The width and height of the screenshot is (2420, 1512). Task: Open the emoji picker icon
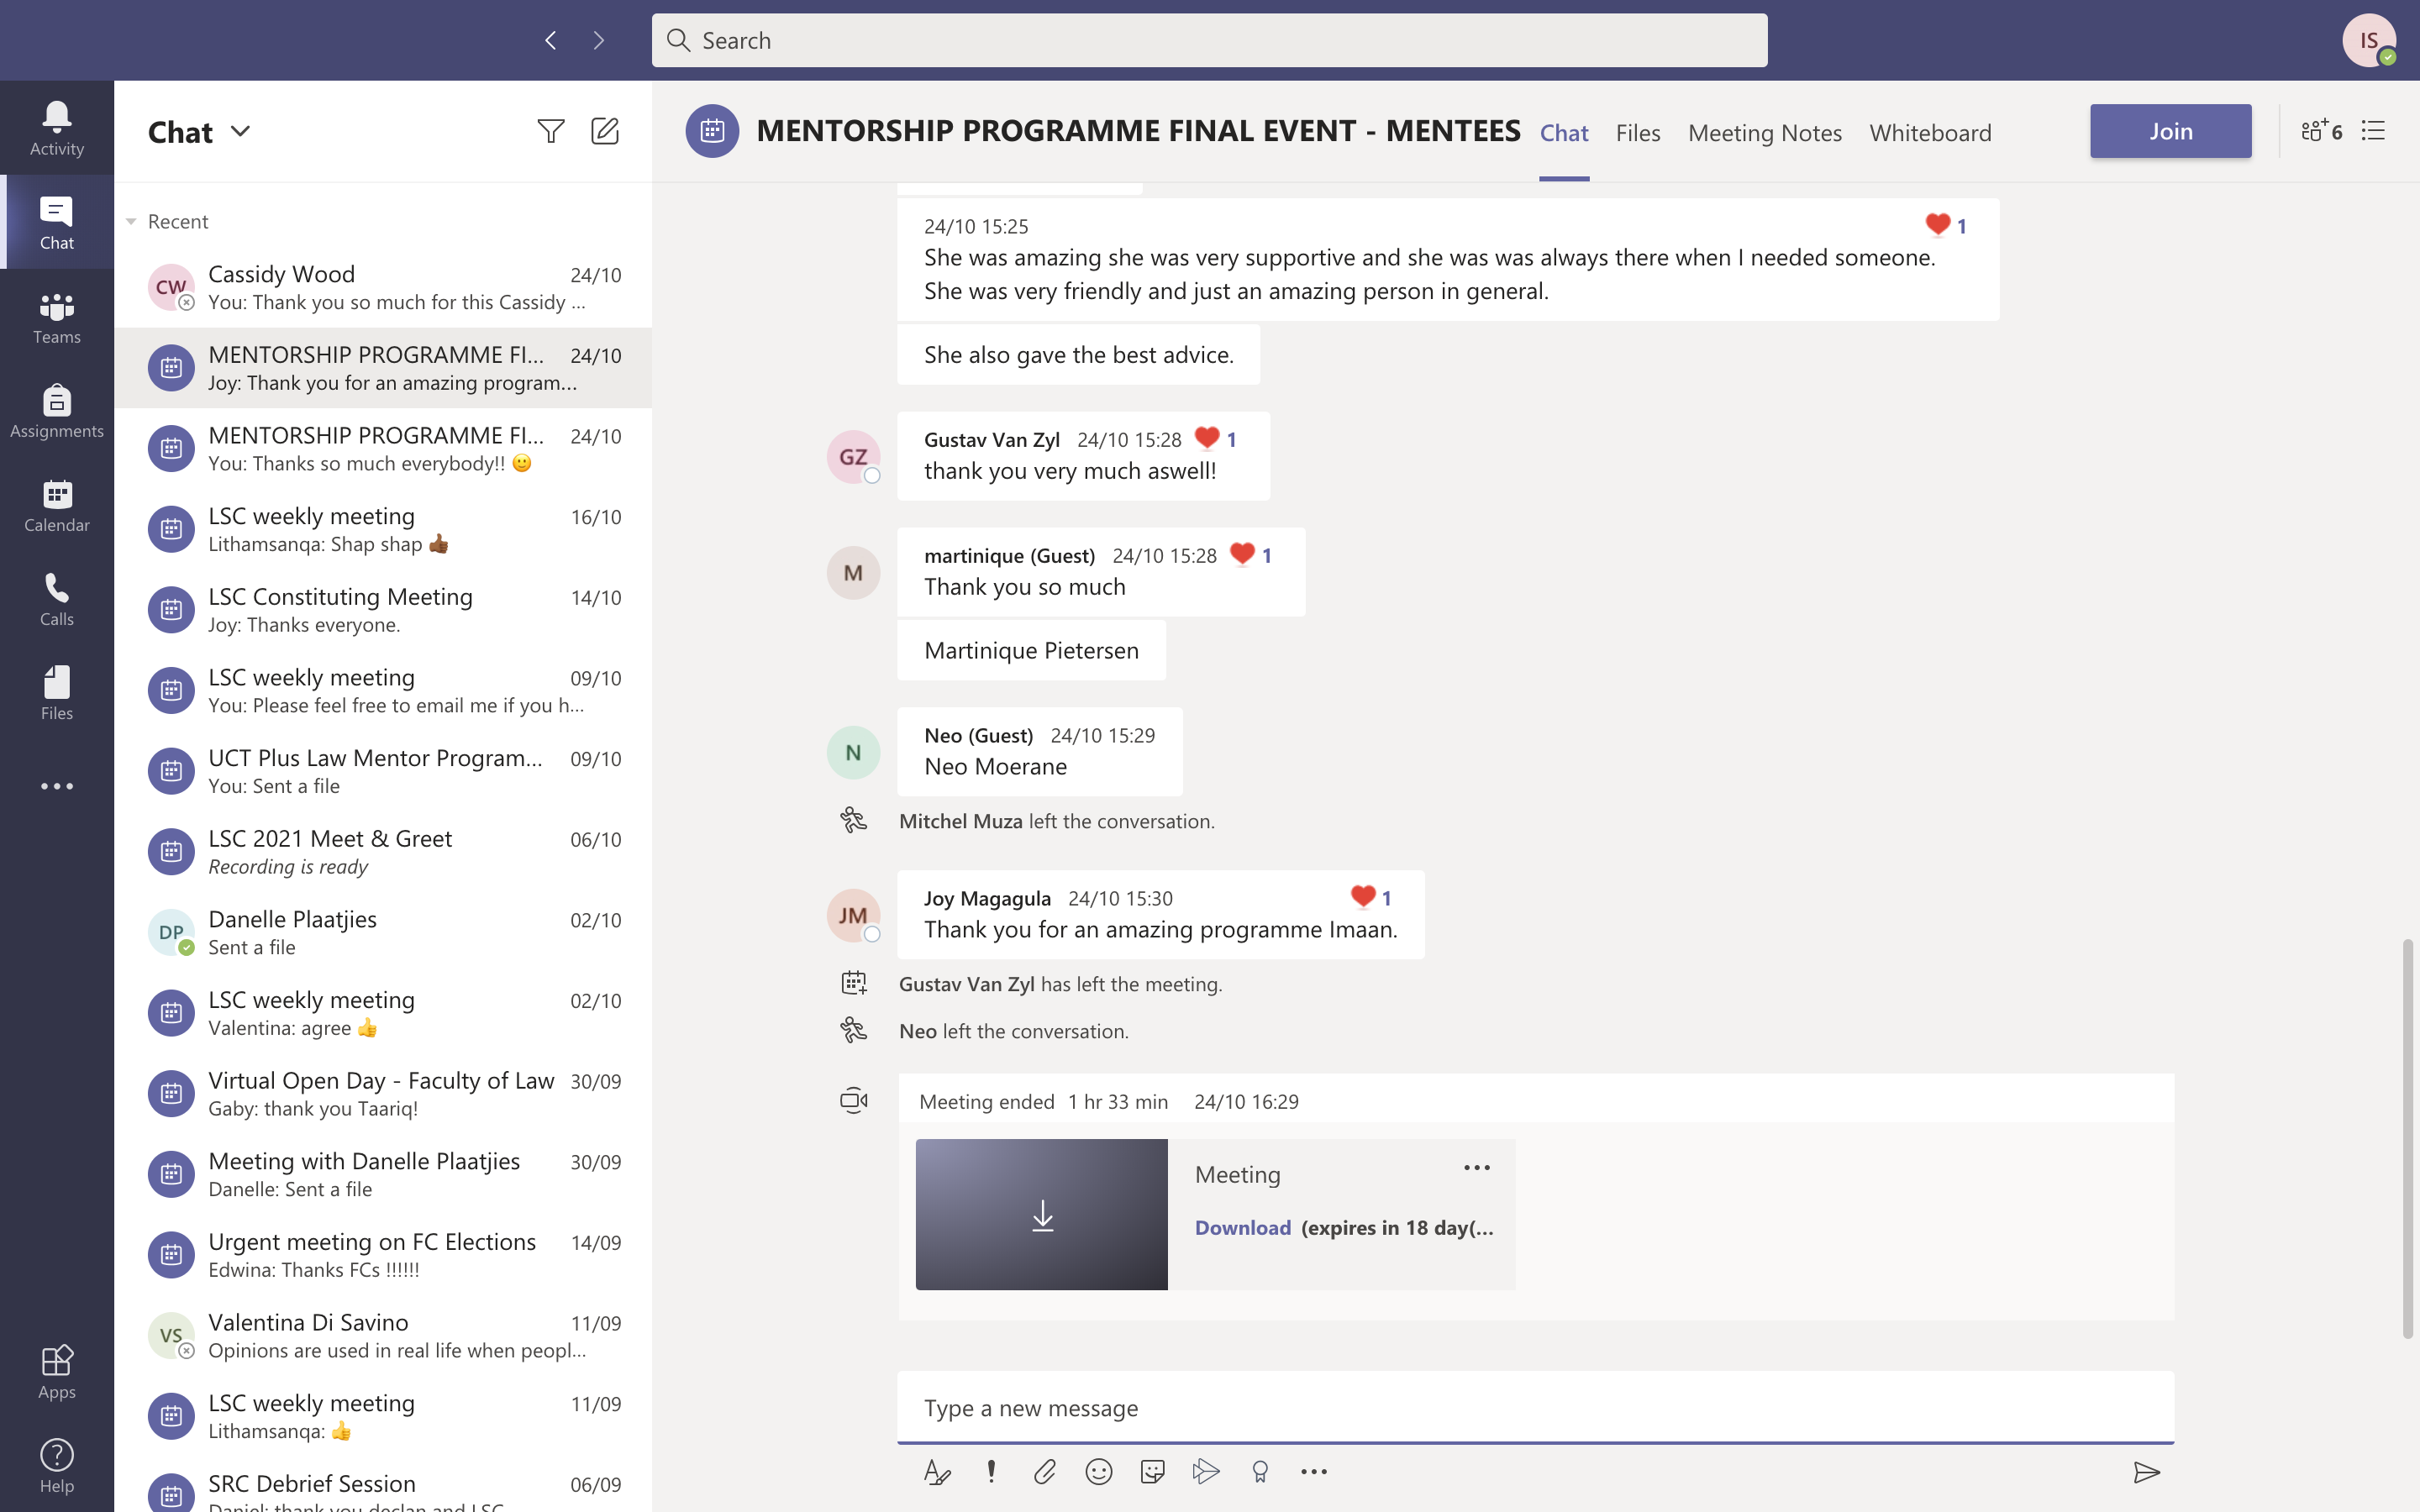pyautogui.click(x=1098, y=1471)
